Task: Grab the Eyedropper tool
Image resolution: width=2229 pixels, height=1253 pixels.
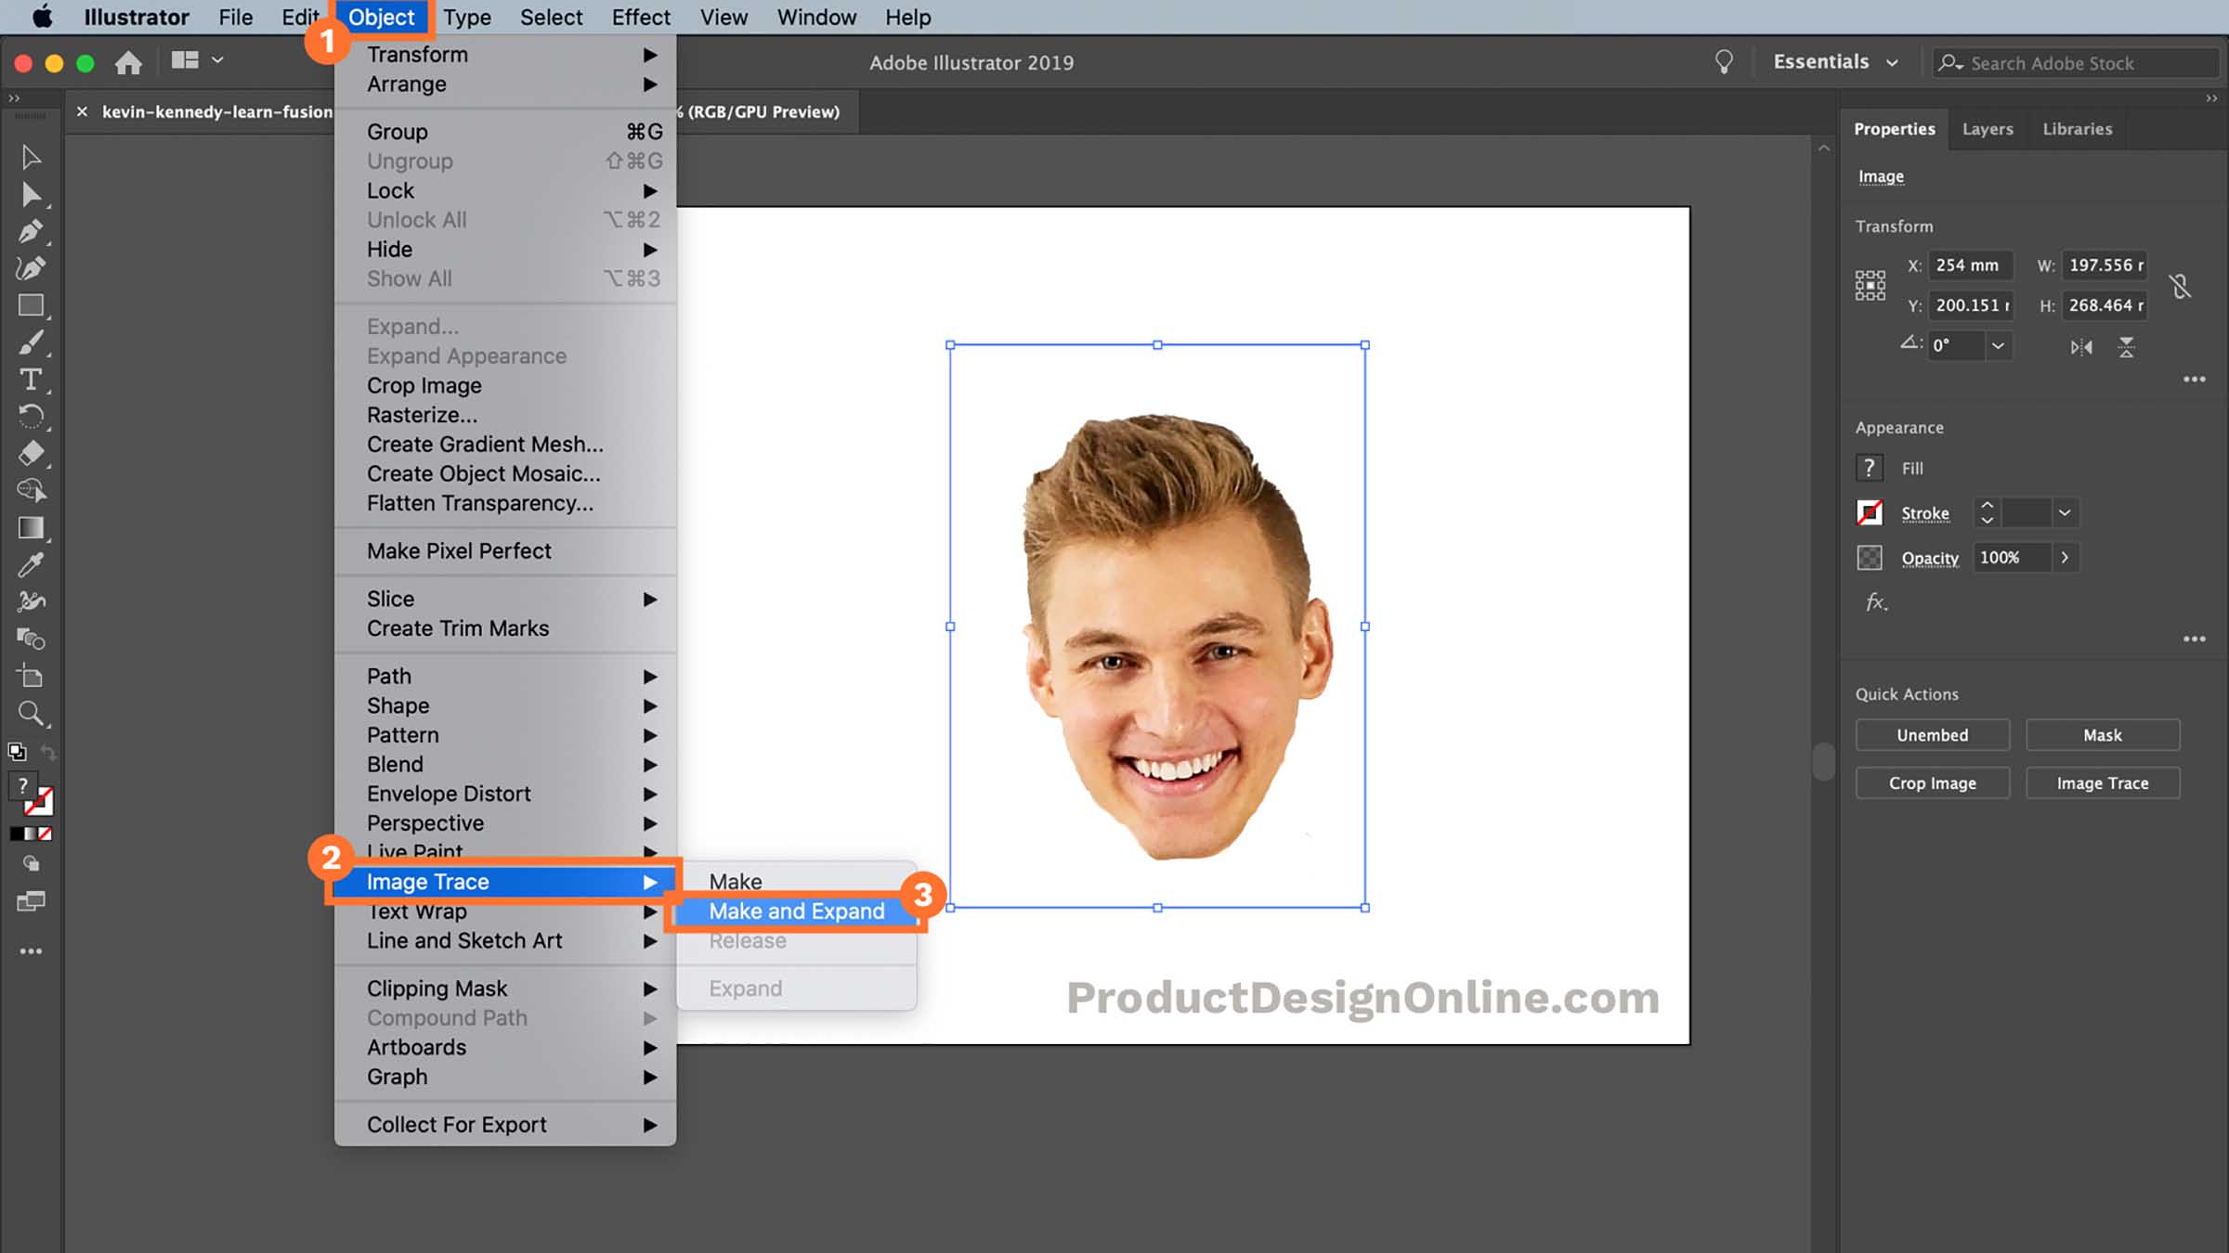Action: click(x=31, y=565)
